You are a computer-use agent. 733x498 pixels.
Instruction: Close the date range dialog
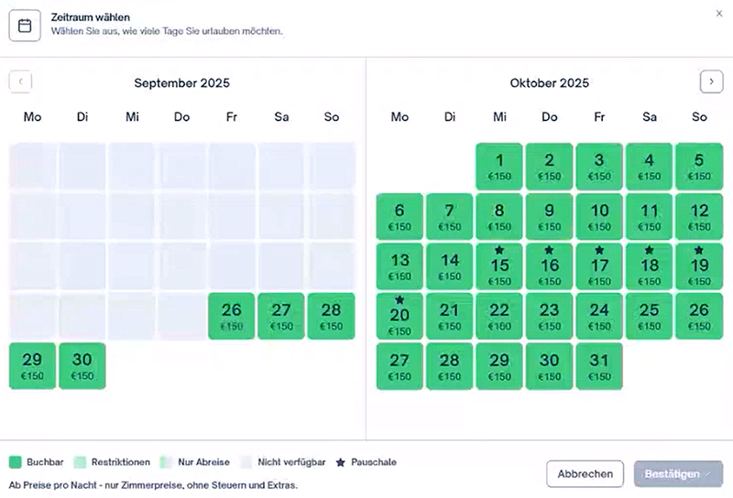tap(719, 13)
